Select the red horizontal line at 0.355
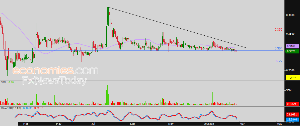The width and height of the screenshot is (300, 126). (141, 32)
